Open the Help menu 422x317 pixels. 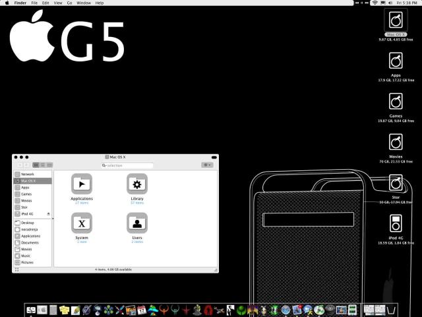pyautogui.click(x=100, y=3)
